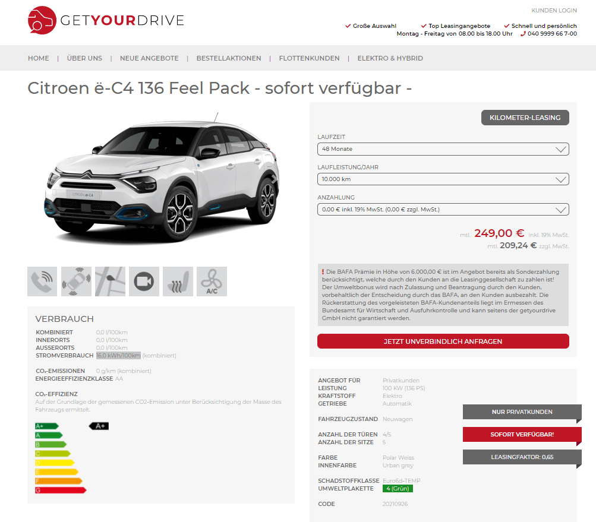Click the energy efficiency class AA value

[119, 379]
